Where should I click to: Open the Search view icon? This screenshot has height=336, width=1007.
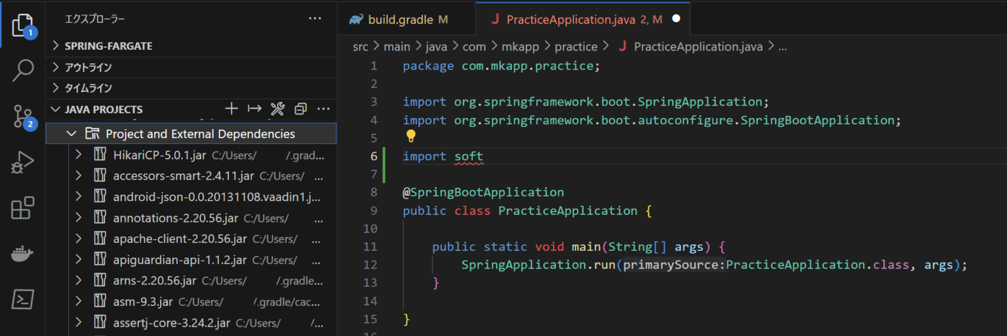[22, 70]
